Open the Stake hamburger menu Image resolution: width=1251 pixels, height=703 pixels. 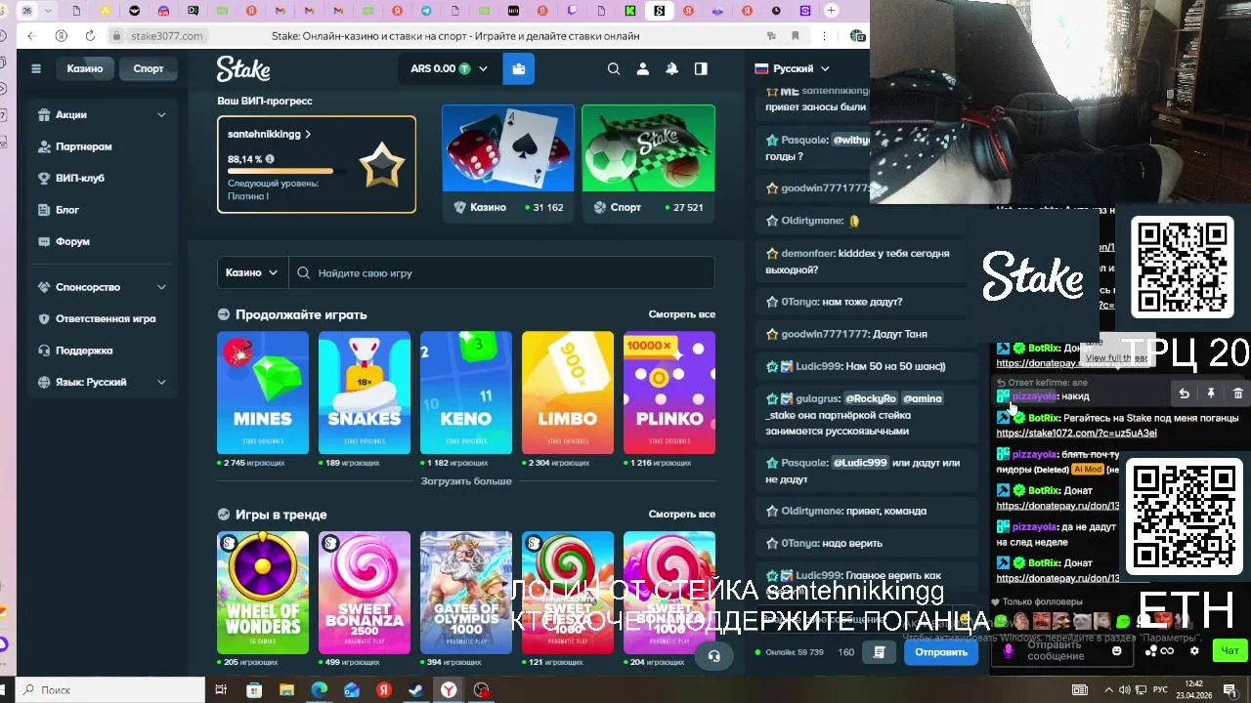(36, 68)
